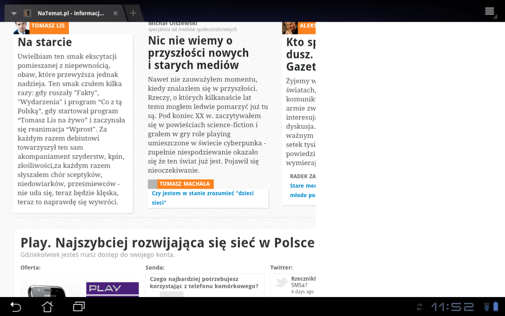Tap the sync status icon
The height and width of the screenshot is (316, 505).
(419, 307)
